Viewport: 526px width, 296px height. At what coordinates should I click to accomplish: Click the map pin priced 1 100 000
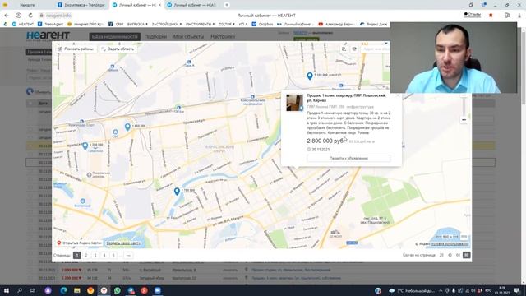tap(310, 76)
